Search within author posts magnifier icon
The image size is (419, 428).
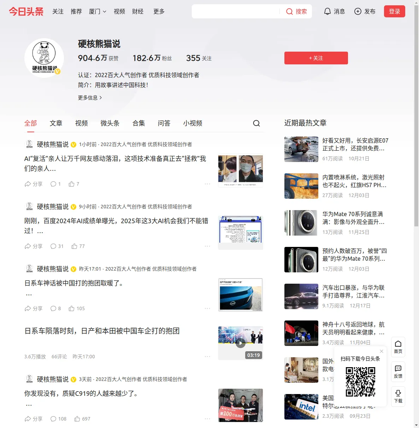coord(256,123)
